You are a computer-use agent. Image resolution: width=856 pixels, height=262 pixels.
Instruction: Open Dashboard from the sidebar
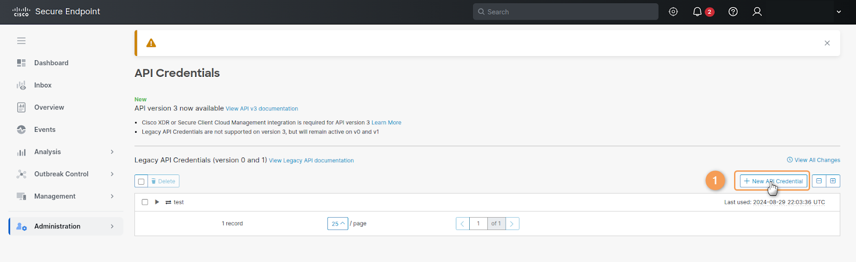(51, 63)
